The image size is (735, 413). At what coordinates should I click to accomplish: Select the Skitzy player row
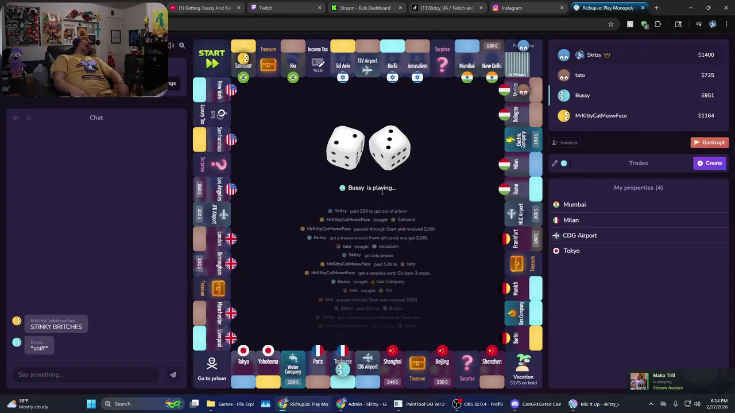(638, 54)
